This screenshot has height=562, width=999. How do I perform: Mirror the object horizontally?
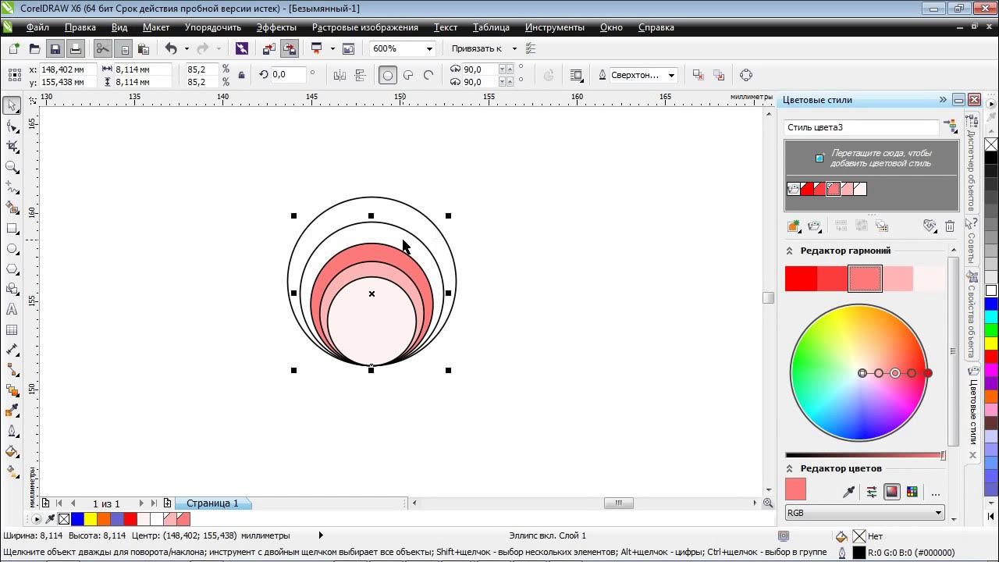point(340,75)
